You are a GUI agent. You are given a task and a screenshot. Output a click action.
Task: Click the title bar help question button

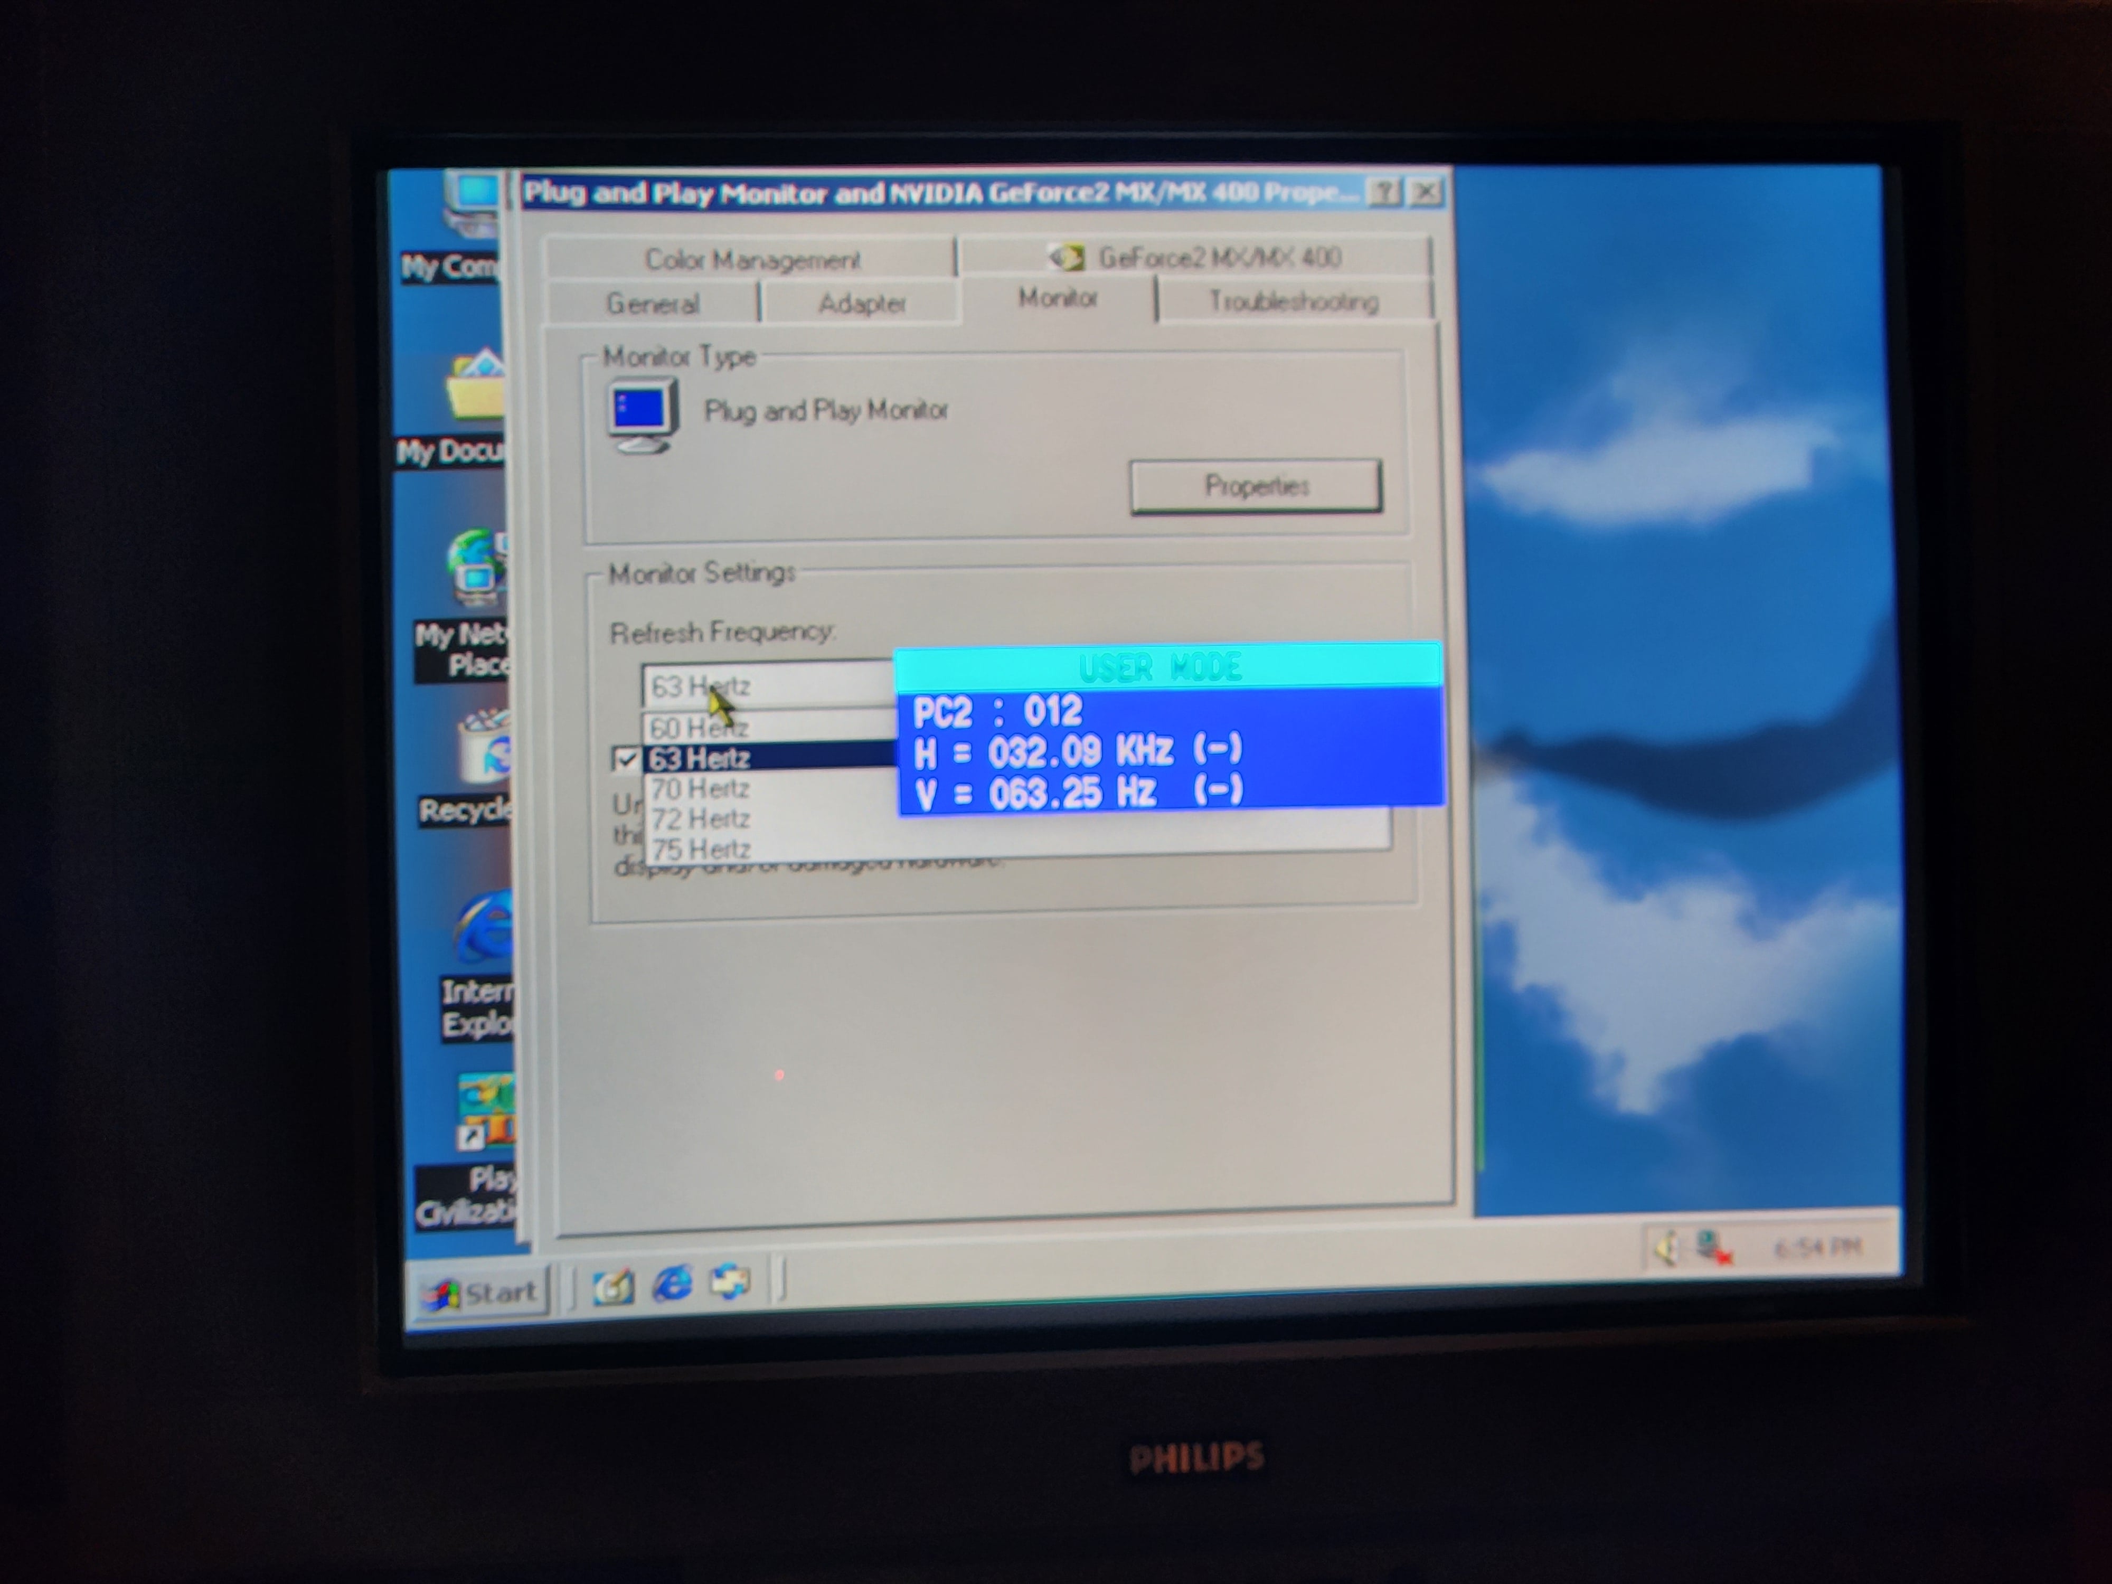[x=1383, y=193]
